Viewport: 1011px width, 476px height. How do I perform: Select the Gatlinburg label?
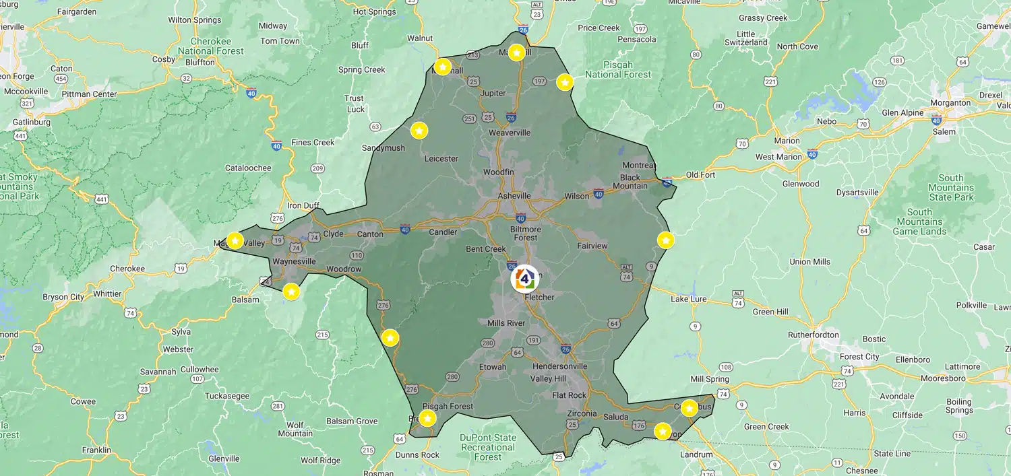point(32,123)
